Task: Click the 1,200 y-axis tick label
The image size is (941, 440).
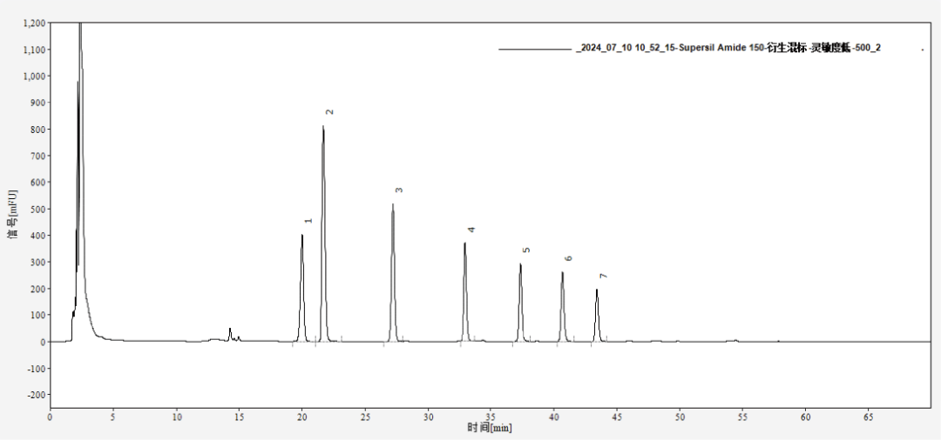Action: point(33,23)
